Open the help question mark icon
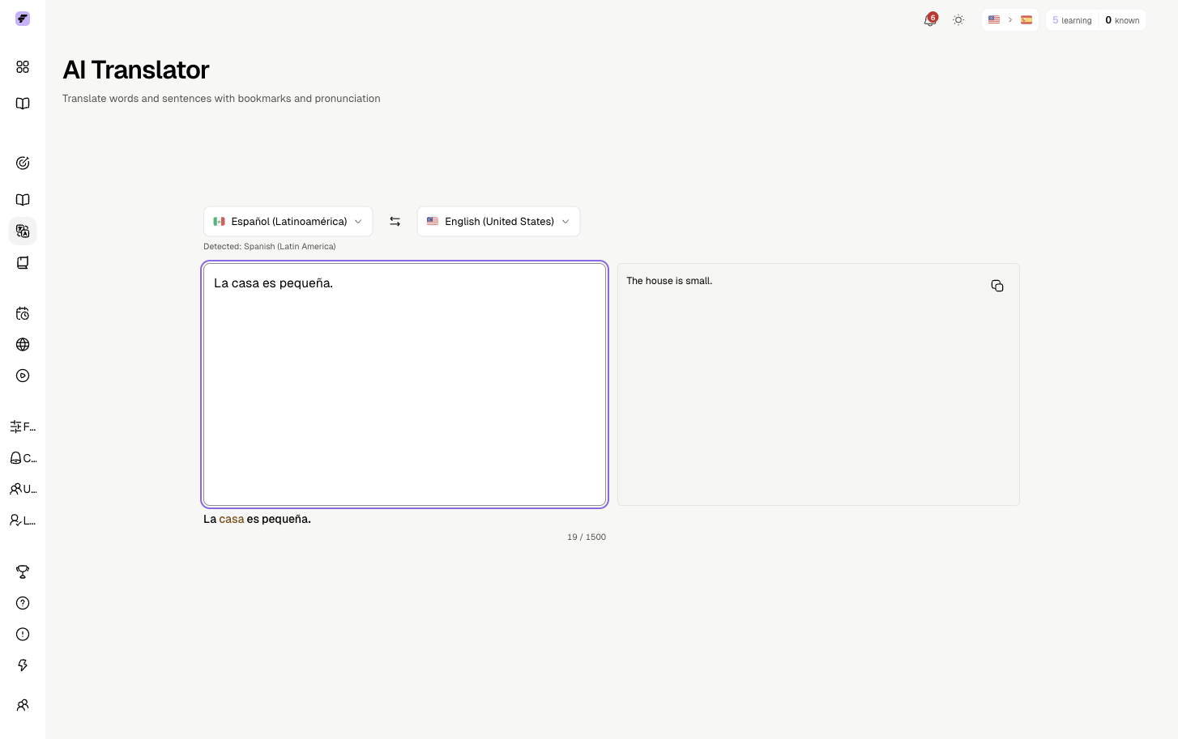Image resolution: width=1178 pixels, height=739 pixels. click(23, 603)
